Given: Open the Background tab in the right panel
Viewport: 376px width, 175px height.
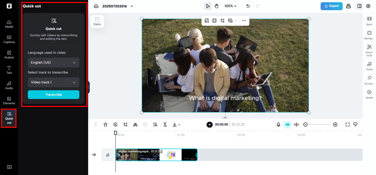Looking at the screenshot, I should 369,36.
